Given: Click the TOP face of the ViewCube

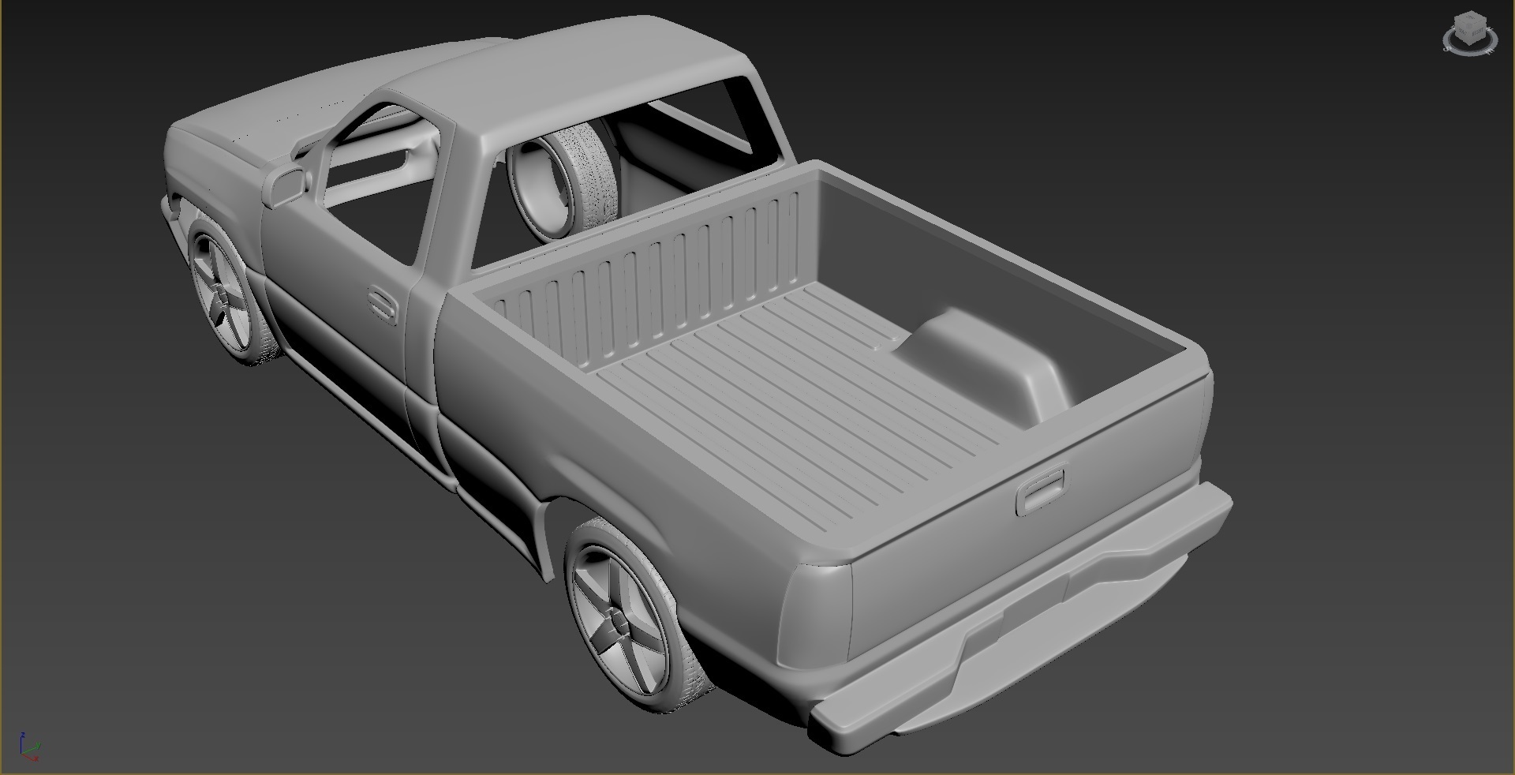Looking at the screenshot, I should point(1470,18).
